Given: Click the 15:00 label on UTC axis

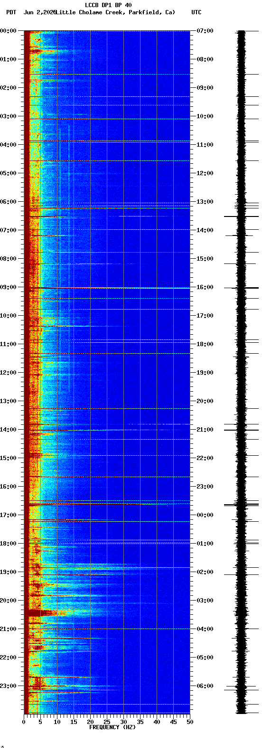Looking at the screenshot, I should 205,259.
